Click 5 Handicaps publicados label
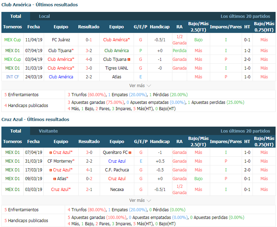This screenshot has height=227, width=277. click(26, 220)
